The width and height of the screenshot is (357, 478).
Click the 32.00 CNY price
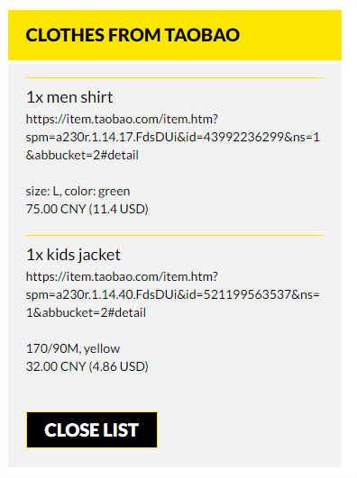(56, 366)
